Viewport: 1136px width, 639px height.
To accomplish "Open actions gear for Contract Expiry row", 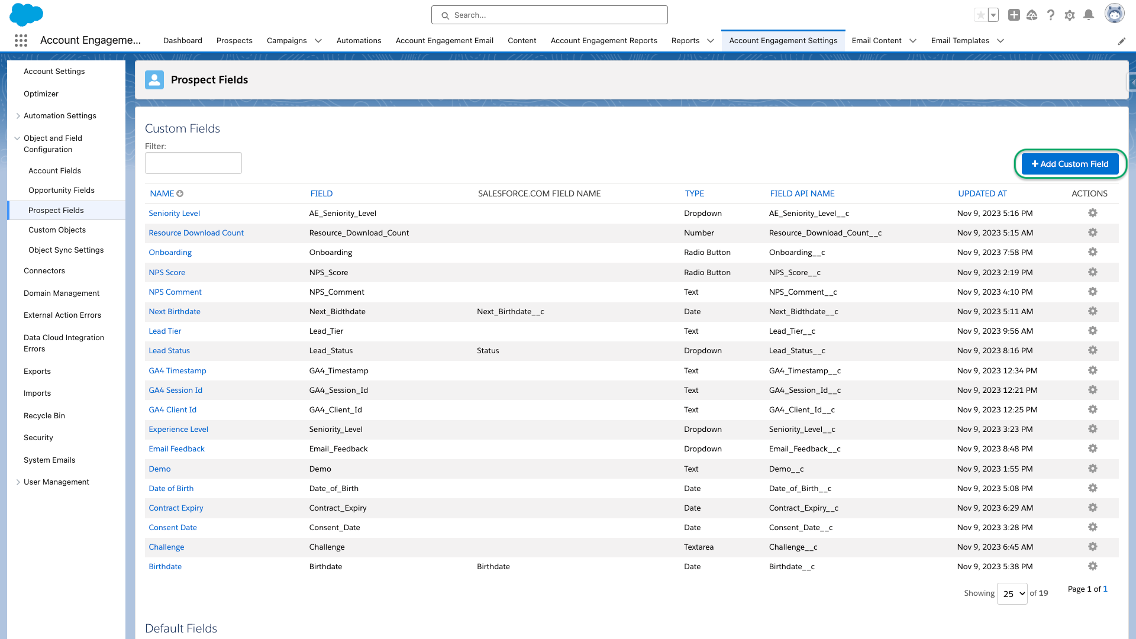I will click(1093, 508).
